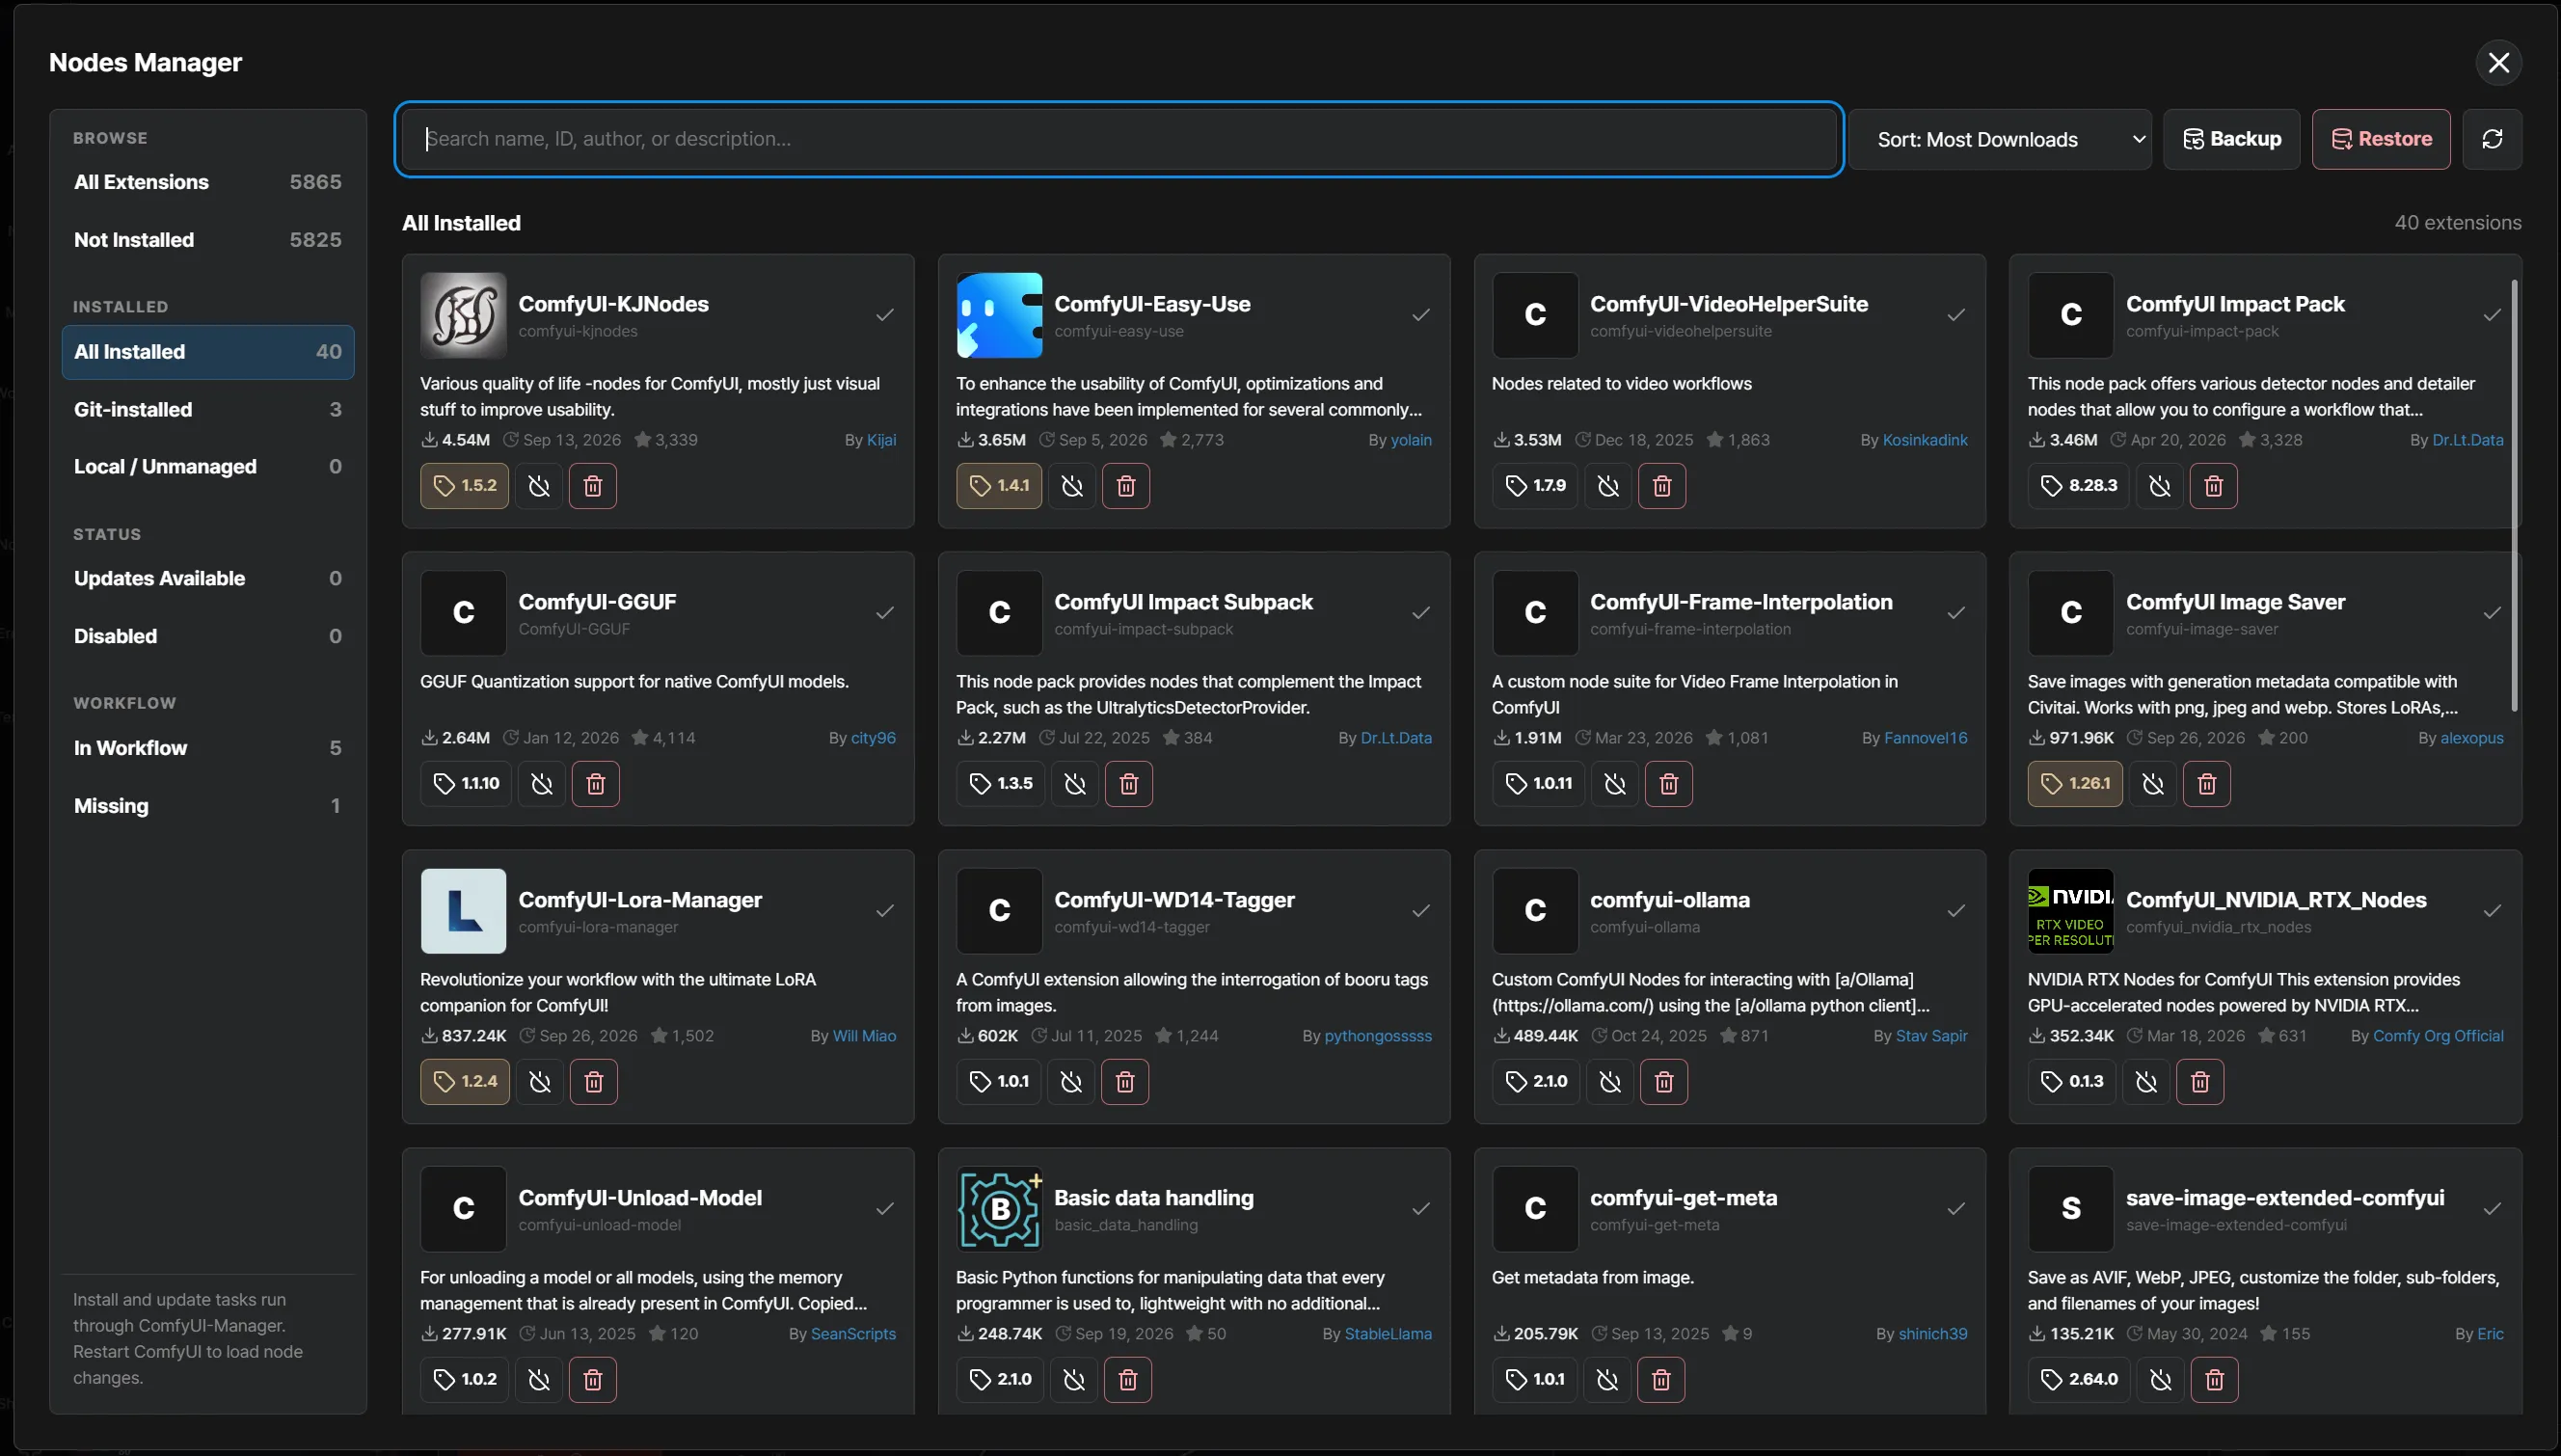Viewport: 2561px width, 1456px height.
Task: Focus the search name, ID, author field
Action: pos(1119,139)
